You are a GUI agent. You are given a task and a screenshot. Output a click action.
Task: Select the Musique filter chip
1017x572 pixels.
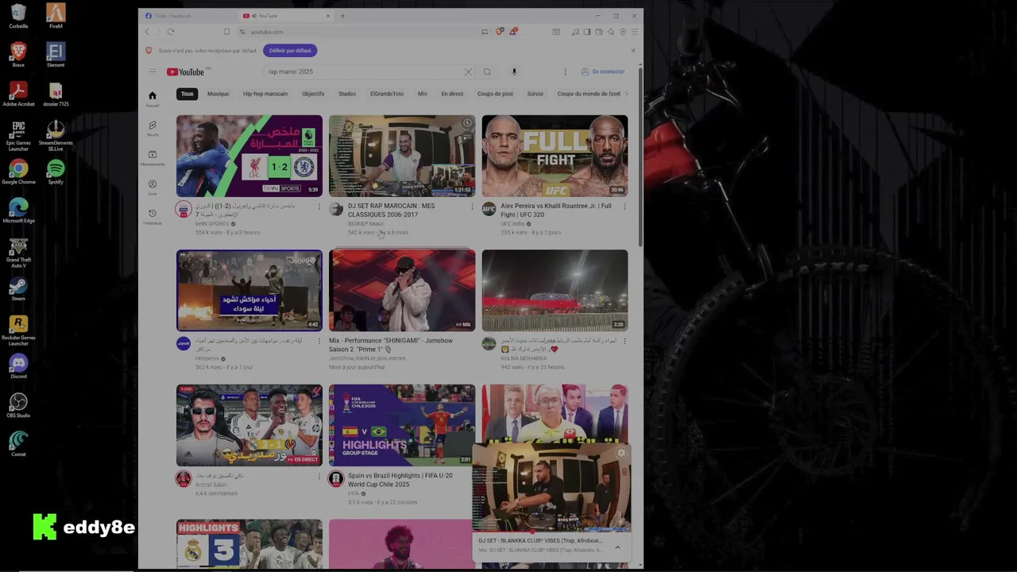pos(218,94)
